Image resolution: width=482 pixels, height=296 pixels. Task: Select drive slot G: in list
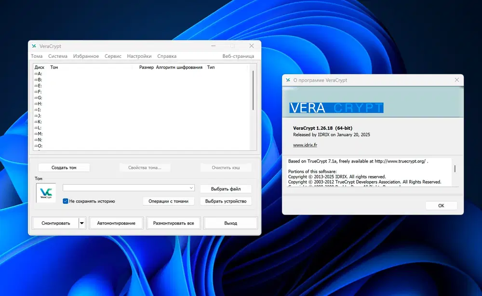pos(38,98)
